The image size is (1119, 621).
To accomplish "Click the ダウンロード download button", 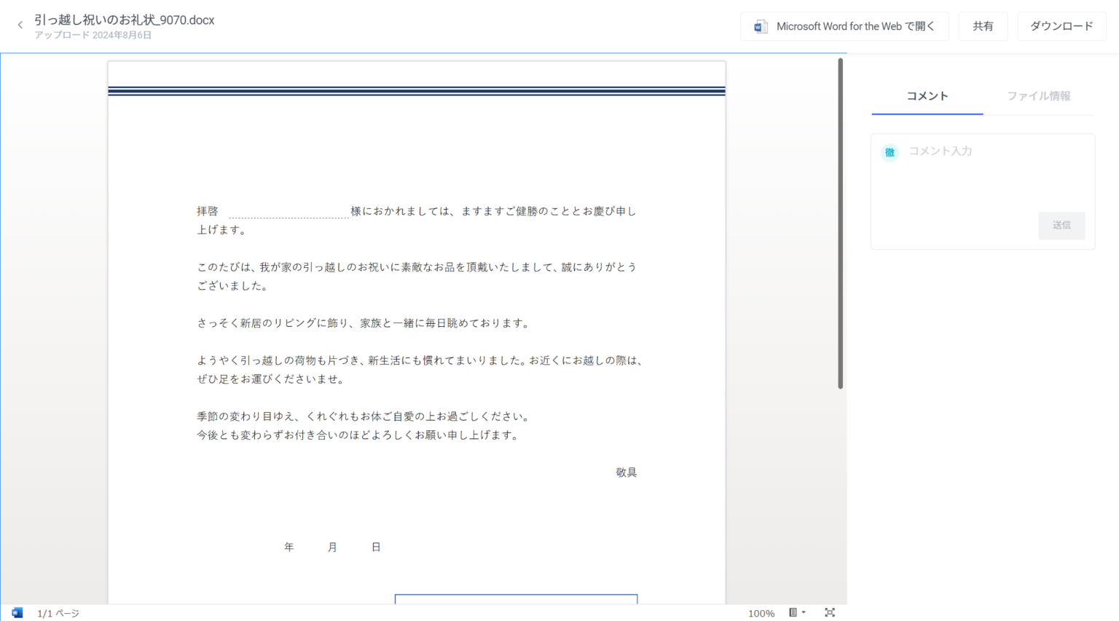I will coord(1061,26).
